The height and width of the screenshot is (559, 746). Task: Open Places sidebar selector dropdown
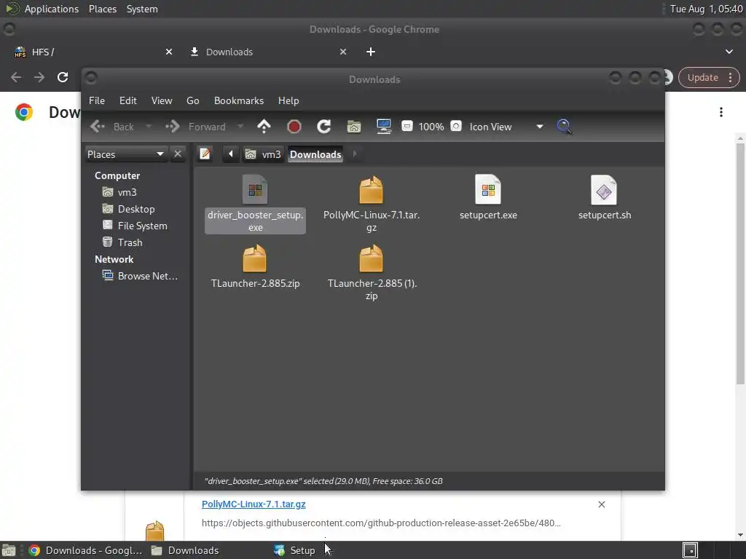pos(125,154)
